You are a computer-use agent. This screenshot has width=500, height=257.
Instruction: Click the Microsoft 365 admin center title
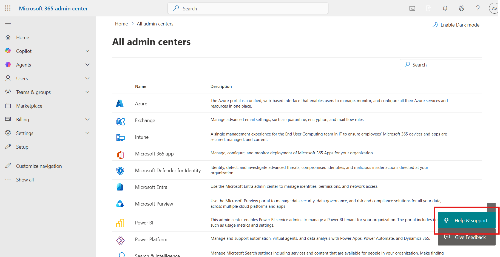[53, 8]
